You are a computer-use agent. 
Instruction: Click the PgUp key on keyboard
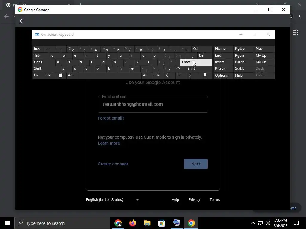(x=243, y=49)
